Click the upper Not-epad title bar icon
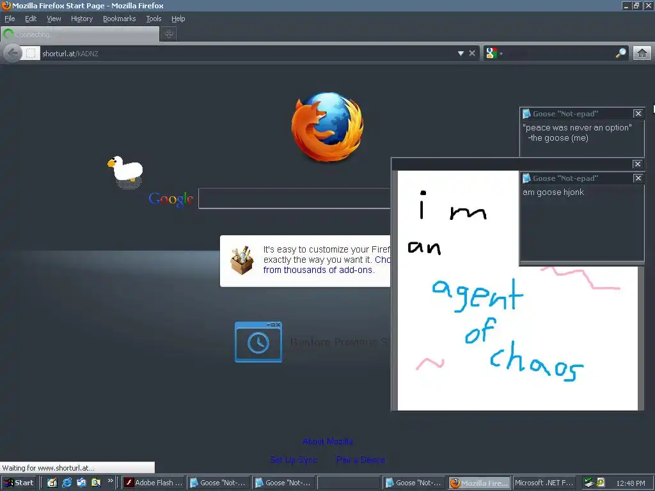Screen dimensions: 655x491 pos(526,114)
